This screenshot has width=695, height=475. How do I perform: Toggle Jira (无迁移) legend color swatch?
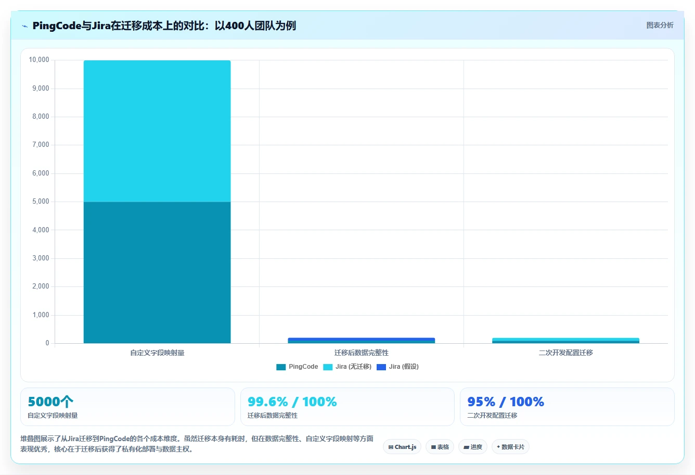tap(328, 367)
